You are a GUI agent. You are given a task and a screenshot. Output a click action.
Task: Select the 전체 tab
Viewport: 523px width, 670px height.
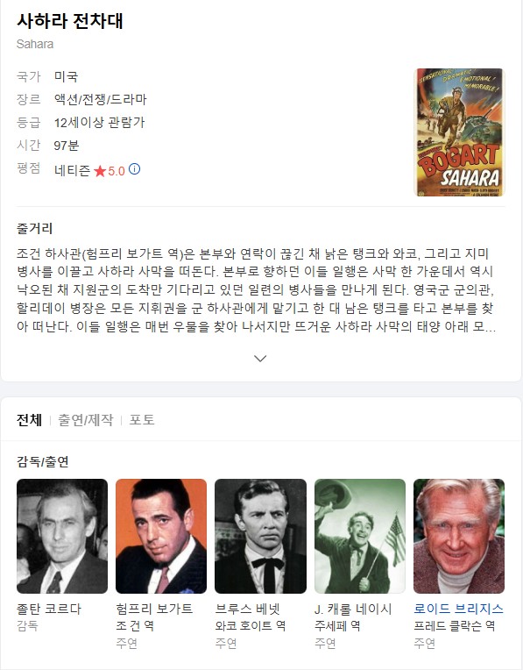(30, 419)
